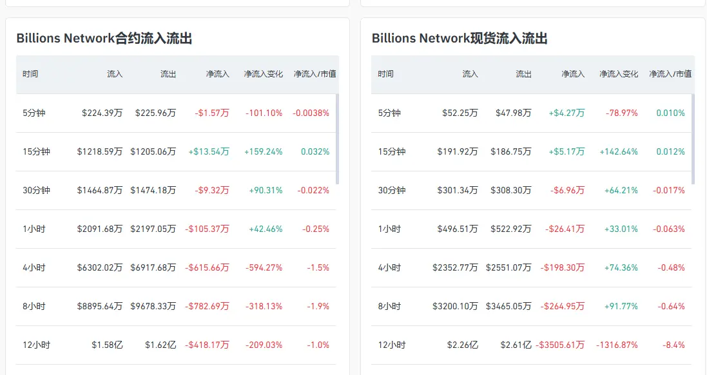The width and height of the screenshot is (707, 375).
Task: Select futures 8小时 inflow $8895.64万
Action: click(x=100, y=307)
